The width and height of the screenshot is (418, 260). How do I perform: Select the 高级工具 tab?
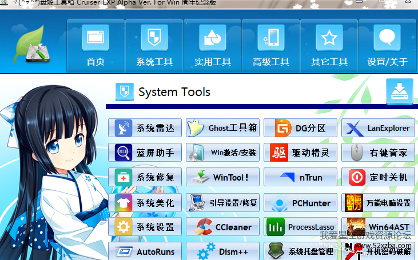[271, 46]
